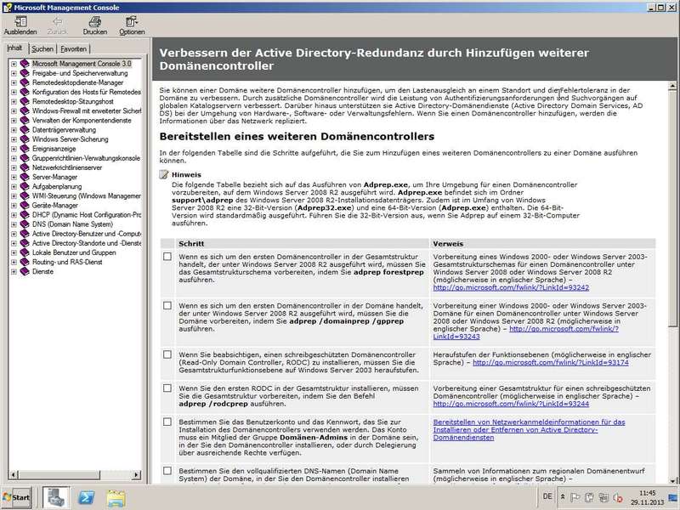
Task: Click the book icon beside Microsoft Management Console 3.0
Action: pyautogui.click(x=25, y=63)
